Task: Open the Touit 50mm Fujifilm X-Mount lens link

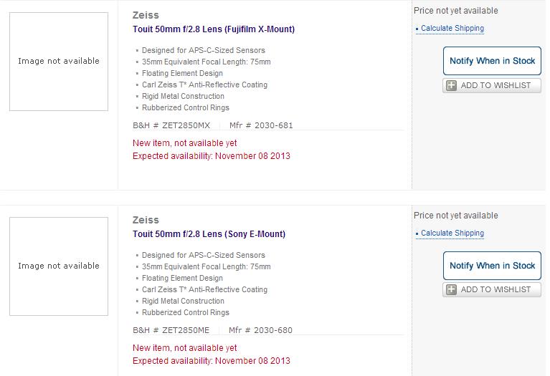Action: [214, 29]
